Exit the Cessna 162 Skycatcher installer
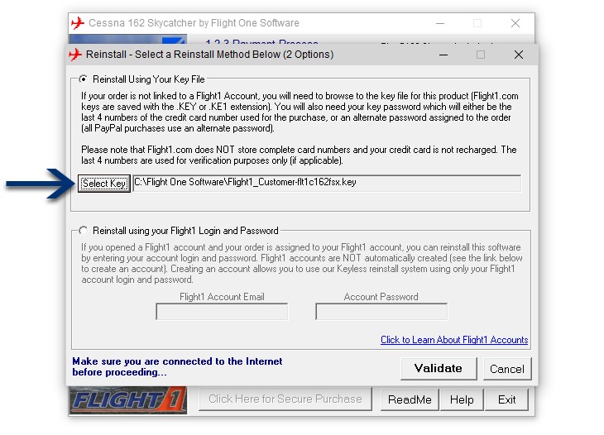Image resolution: width=604 pixels, height=435 pixels. pos(506,399)
